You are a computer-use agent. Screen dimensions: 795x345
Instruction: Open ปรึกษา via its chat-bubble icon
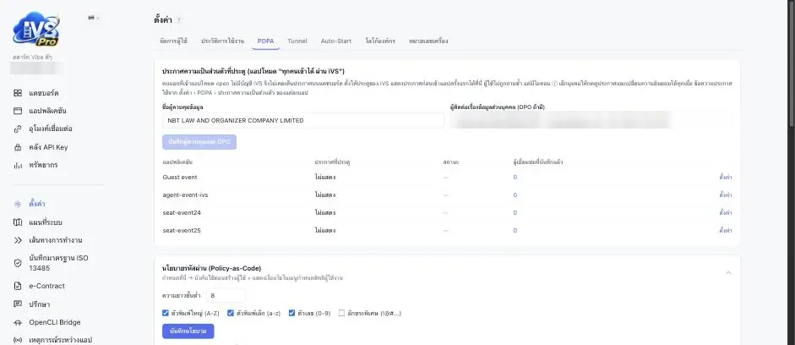18,304
